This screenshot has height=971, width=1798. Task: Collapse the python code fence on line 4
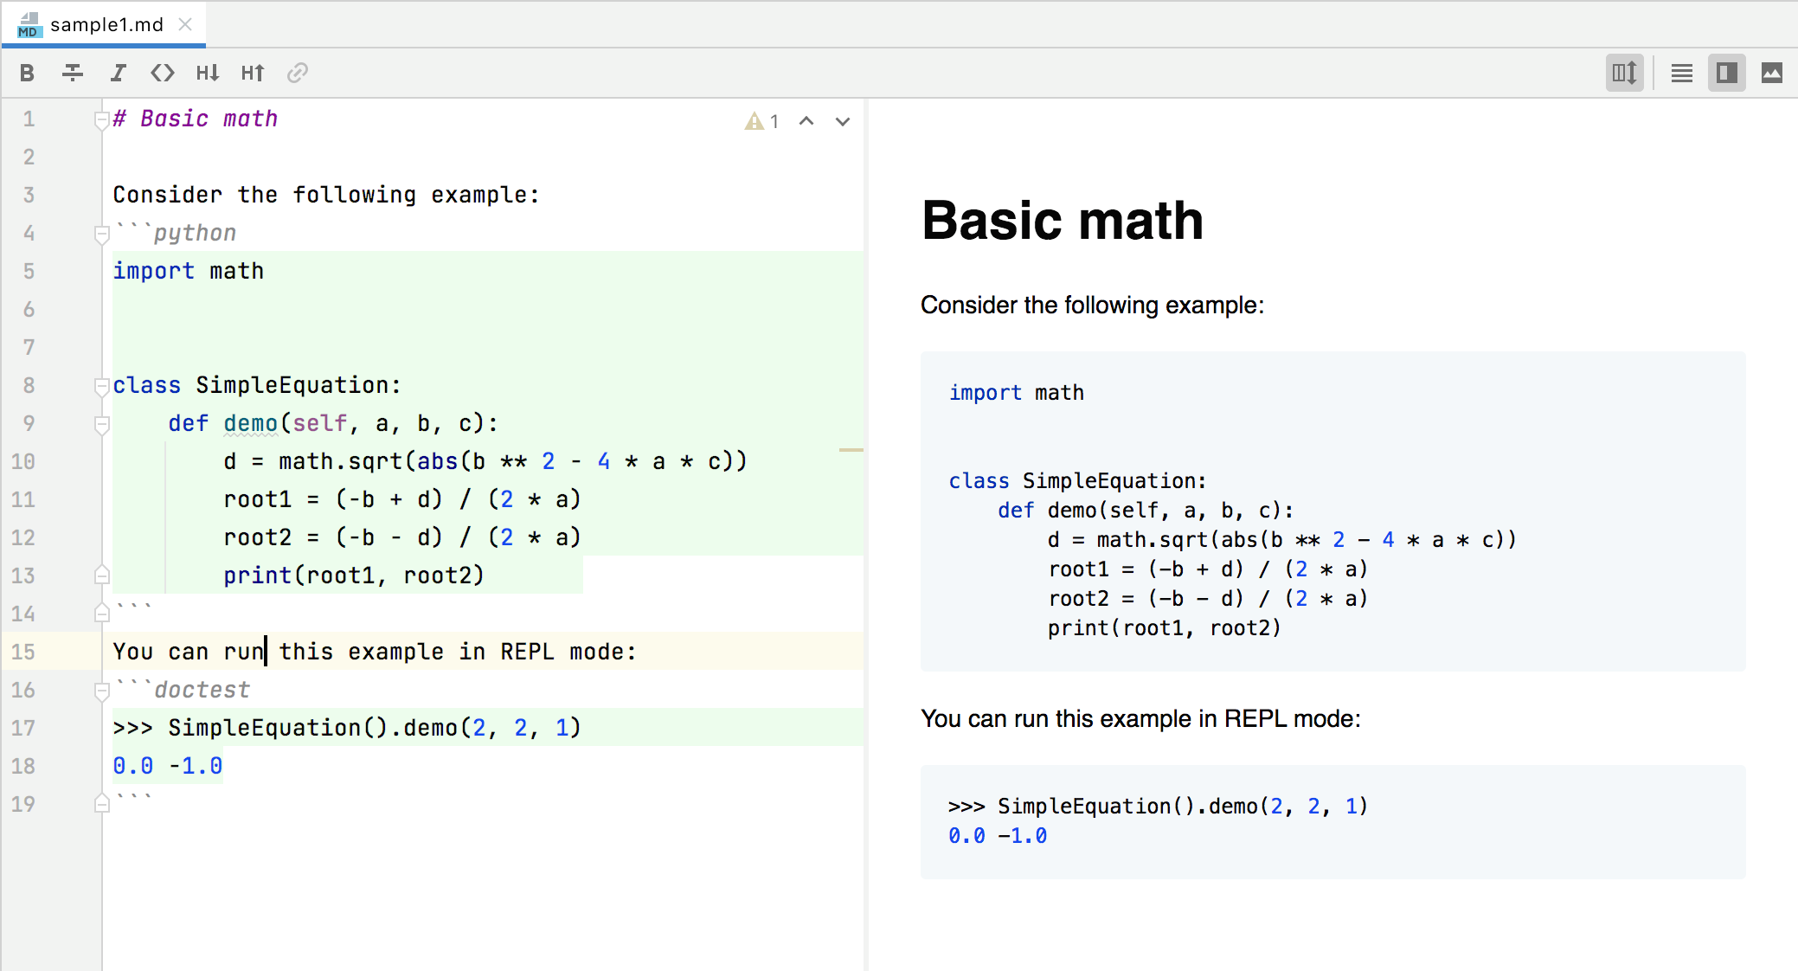101,234
